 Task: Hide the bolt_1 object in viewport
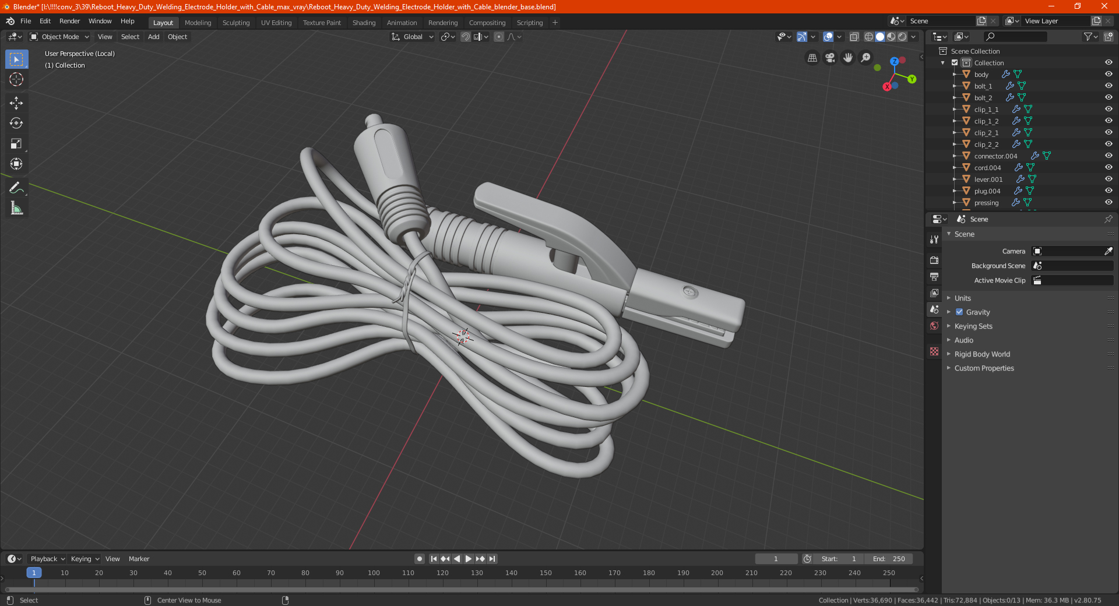coord(1109,86)
